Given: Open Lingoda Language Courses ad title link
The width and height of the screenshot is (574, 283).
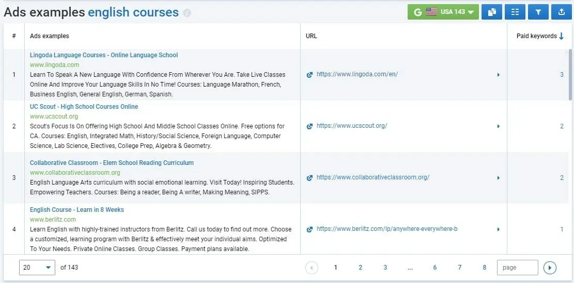Looking at the screenshot, I should 104,55.
